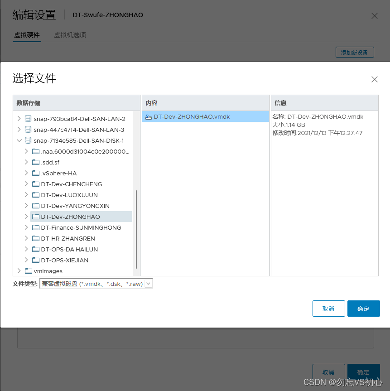Expand the DT-Dev-CHENCHENG folder
The image size is (390, 391).
(27, 184)
